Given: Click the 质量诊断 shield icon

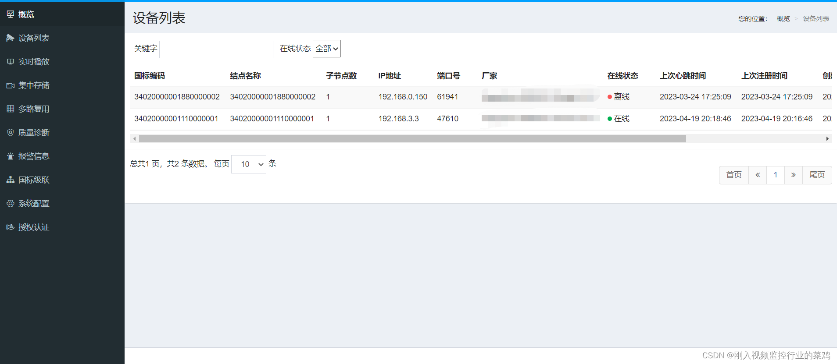Looking at the screenshot, I should click(x=11, y=133).
